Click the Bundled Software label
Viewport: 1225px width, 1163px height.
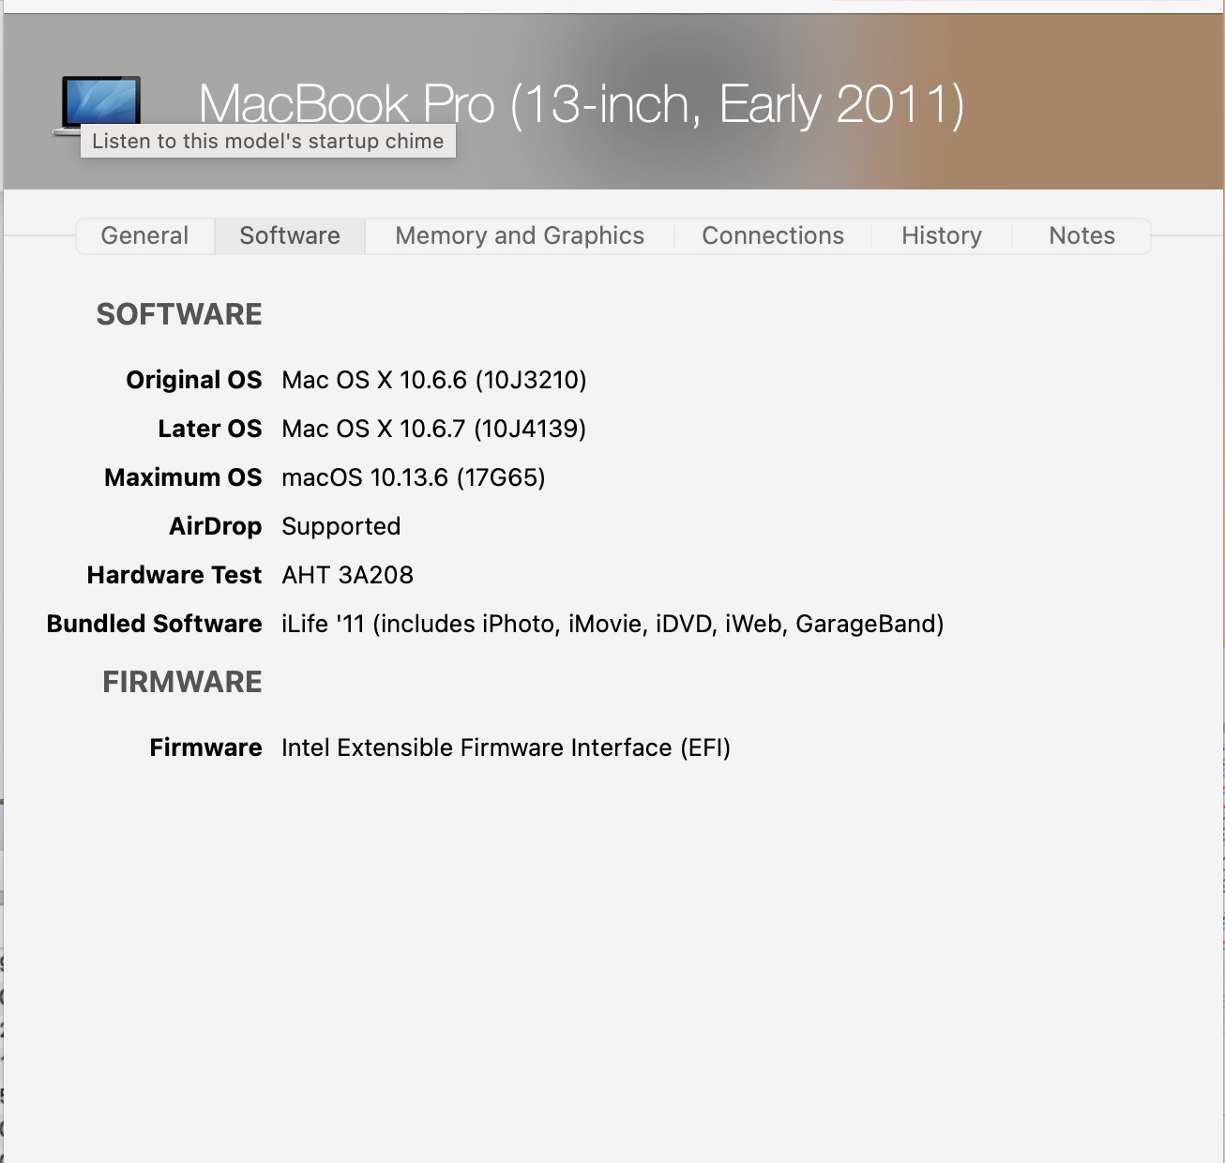coord(155,624)
